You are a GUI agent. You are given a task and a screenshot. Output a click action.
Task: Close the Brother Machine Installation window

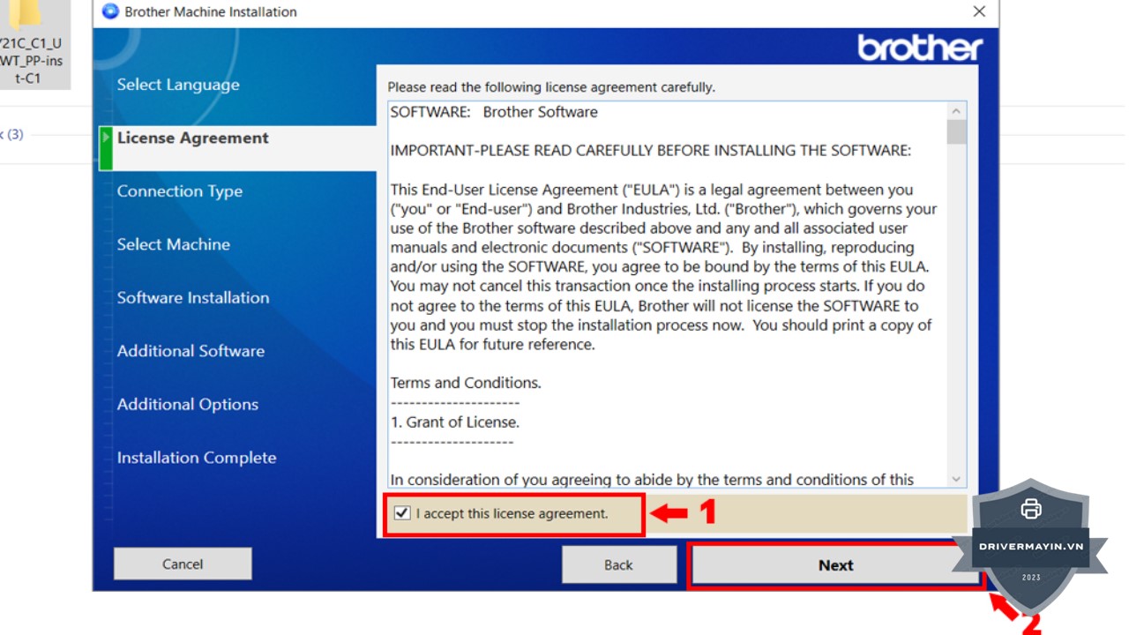[979, 11]
